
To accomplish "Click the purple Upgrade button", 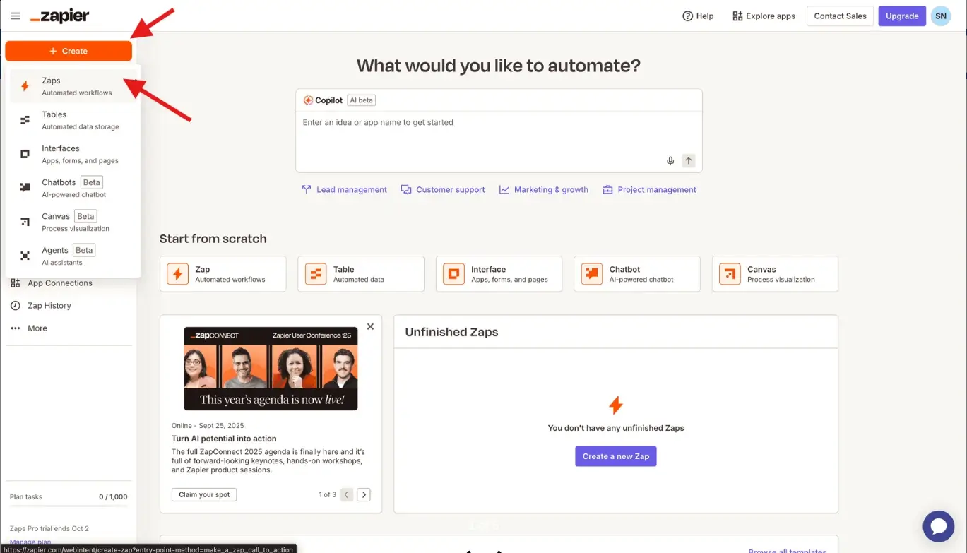I will [x=902, y=16].
